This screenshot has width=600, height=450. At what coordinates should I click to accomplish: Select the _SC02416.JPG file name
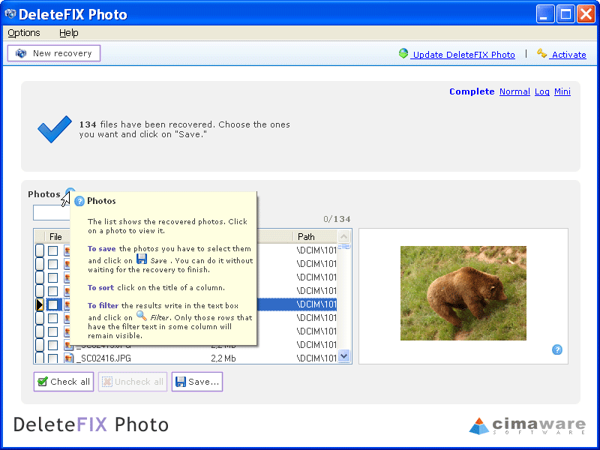103,358
